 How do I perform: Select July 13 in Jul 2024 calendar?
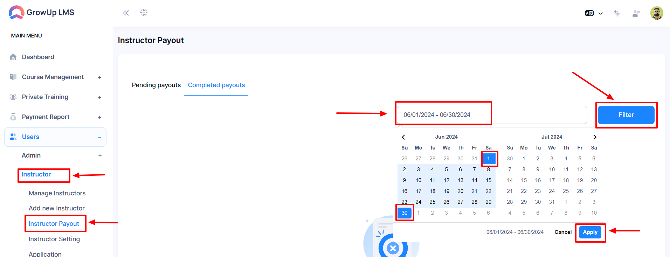click(x=594, y=169)
